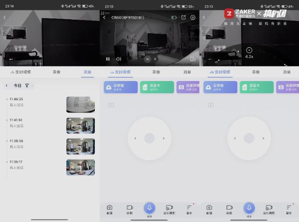Select 实时视频 tab on 4.2x zoom screen
Image resolution: width=299 pixels, height=222 pixels.
pyautogui.click(x=220, y=72)
